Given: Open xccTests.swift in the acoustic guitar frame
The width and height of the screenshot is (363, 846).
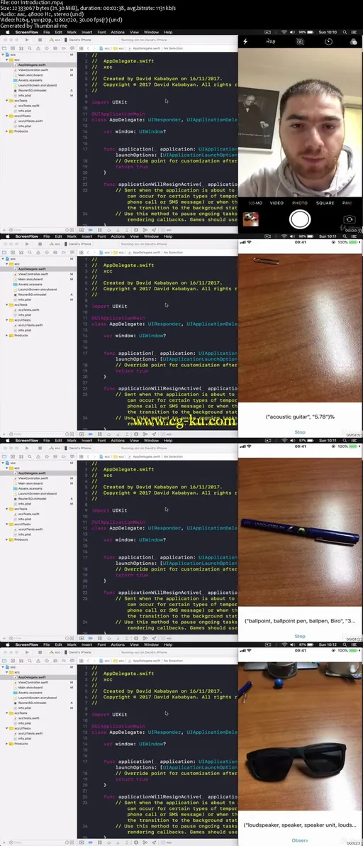Looking at the screenshot, I should pos(28,309).
